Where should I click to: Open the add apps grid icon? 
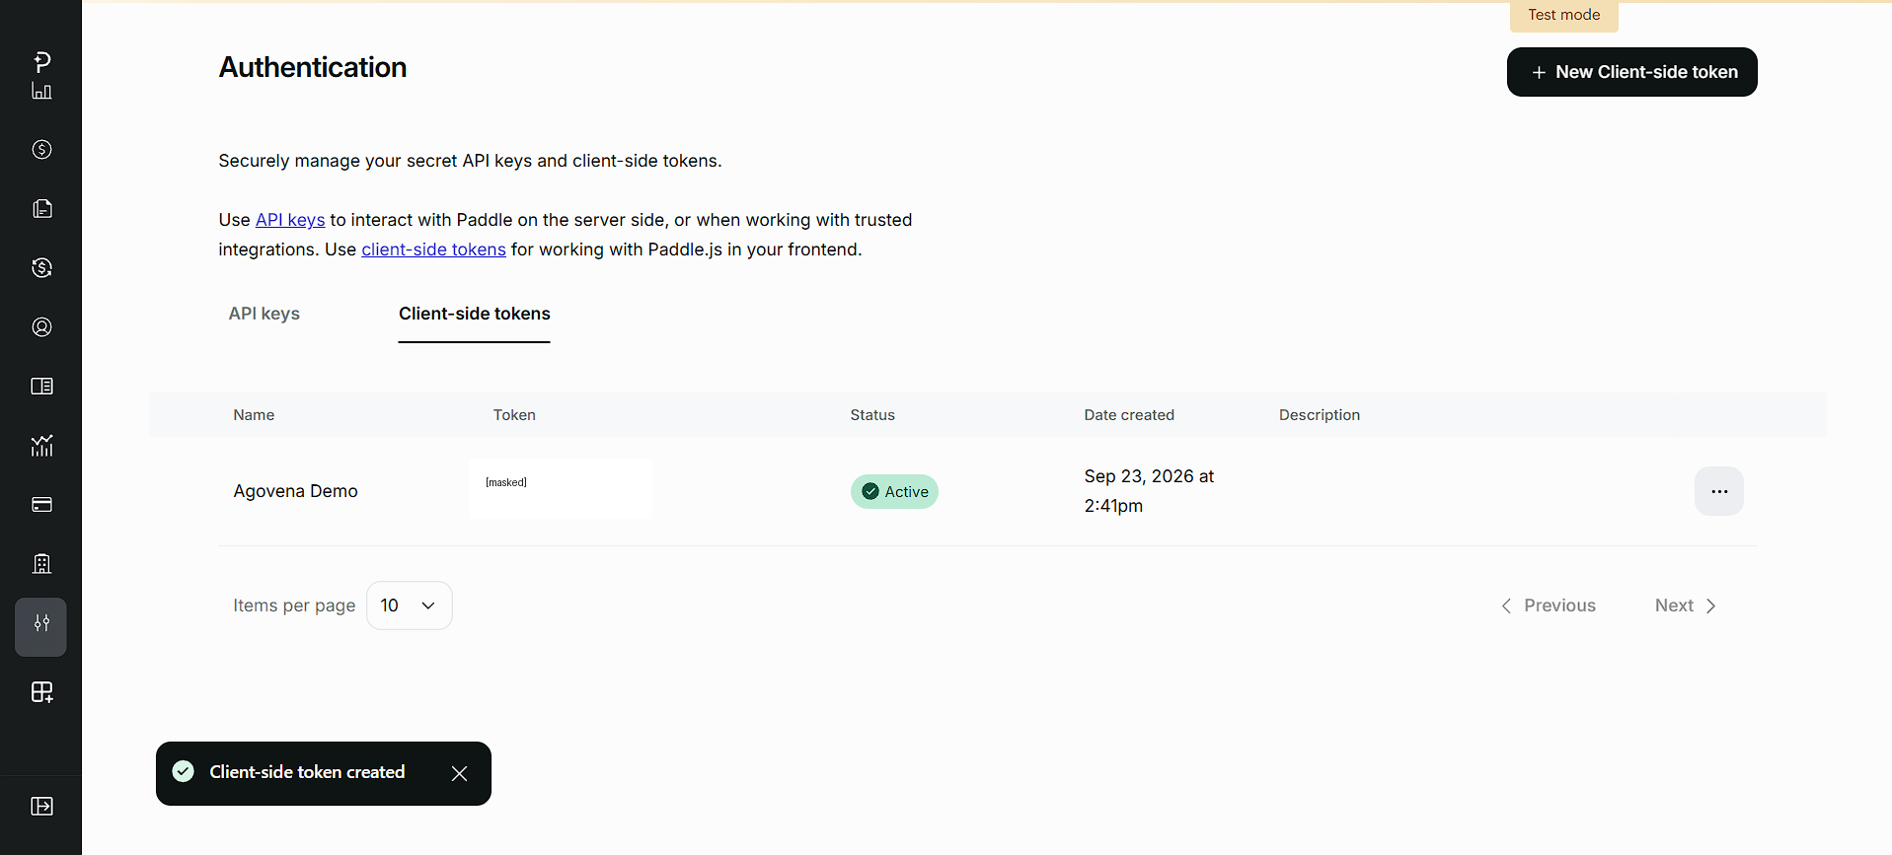click(x=41, y=692)
